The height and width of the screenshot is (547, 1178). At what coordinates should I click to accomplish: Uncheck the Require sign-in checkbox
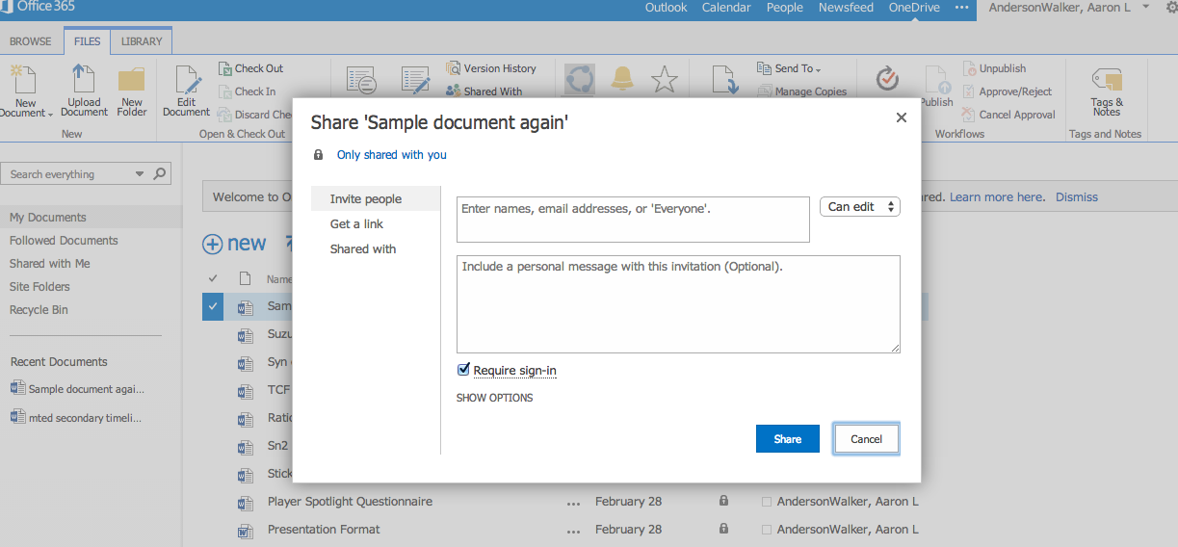[x=463, y=370]
